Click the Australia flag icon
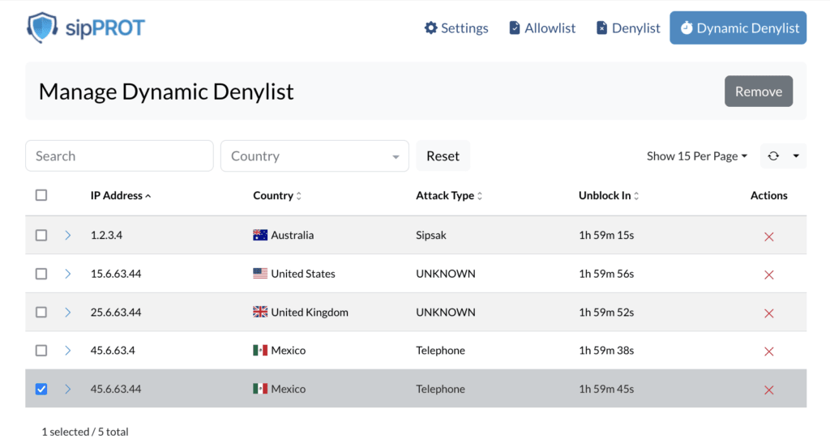Screen dimensions: 830x443 260,235
